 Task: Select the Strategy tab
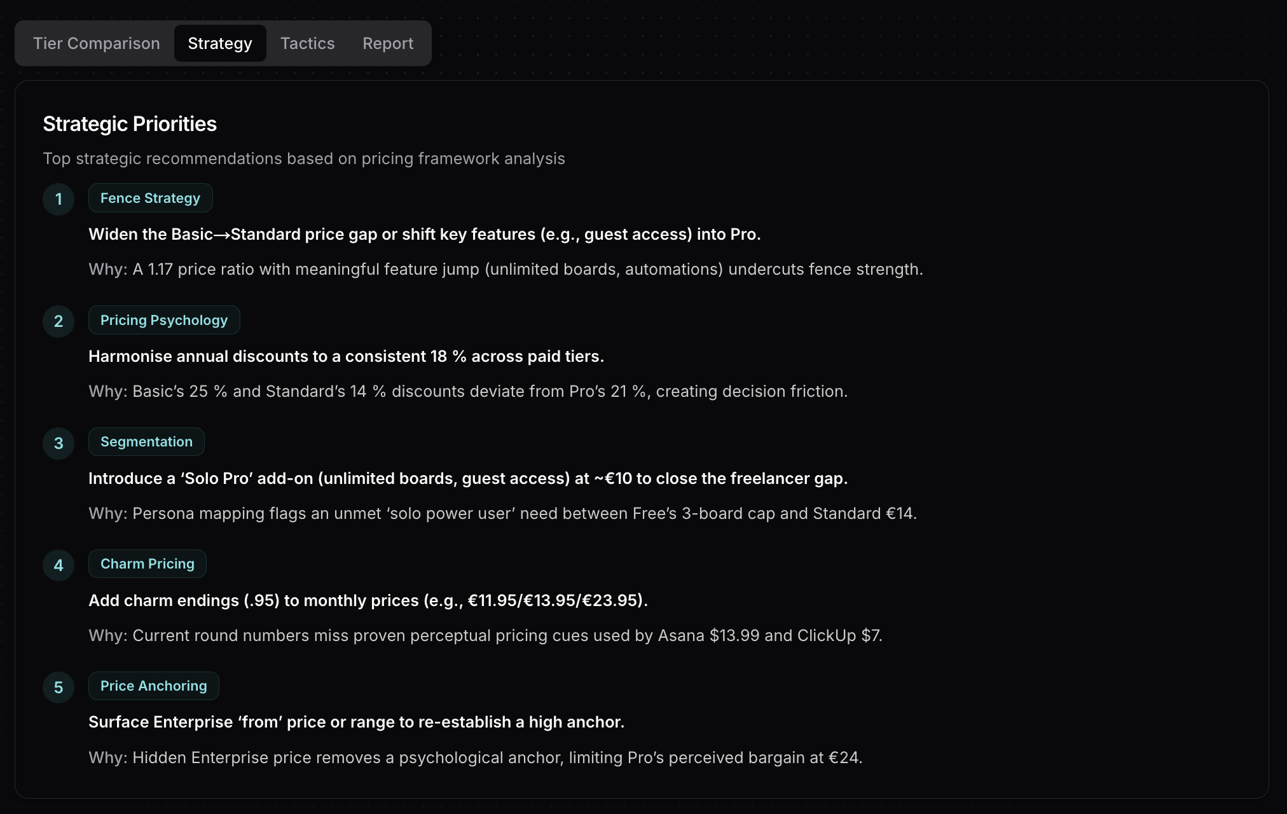coord(219,43)
